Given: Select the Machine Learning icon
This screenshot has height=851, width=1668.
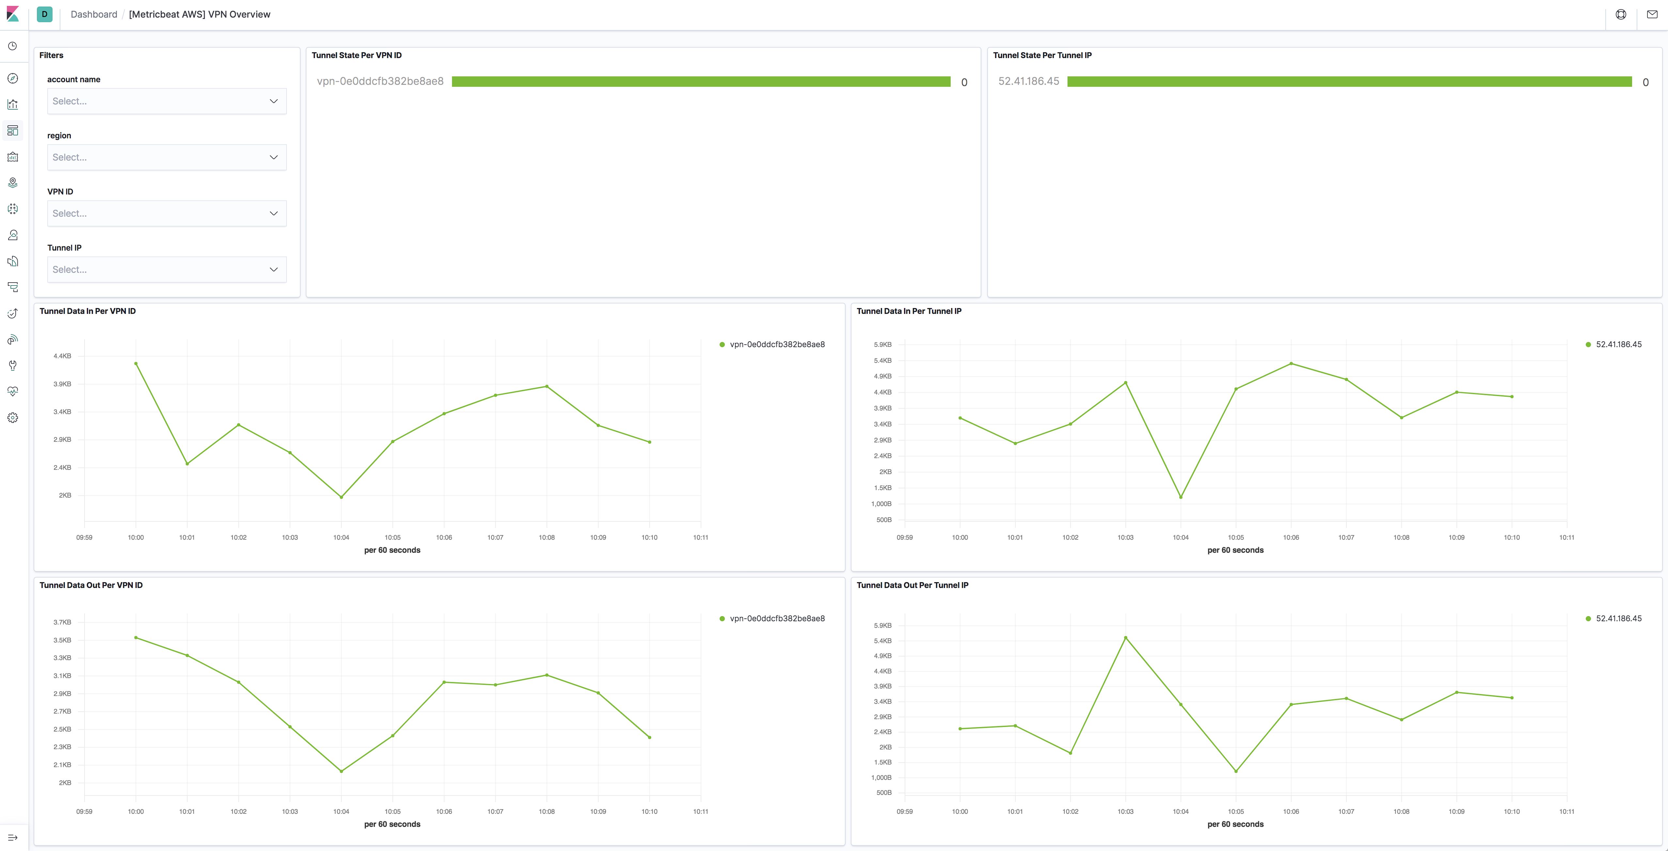Looking at the screenshot, I should pos(12,209).
